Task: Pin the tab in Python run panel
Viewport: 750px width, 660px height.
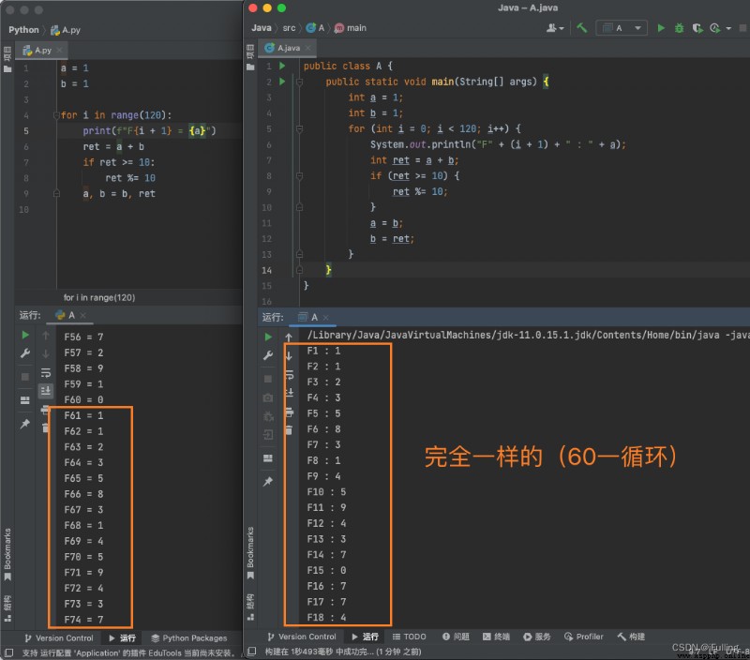Action: (x=25, y=424)
